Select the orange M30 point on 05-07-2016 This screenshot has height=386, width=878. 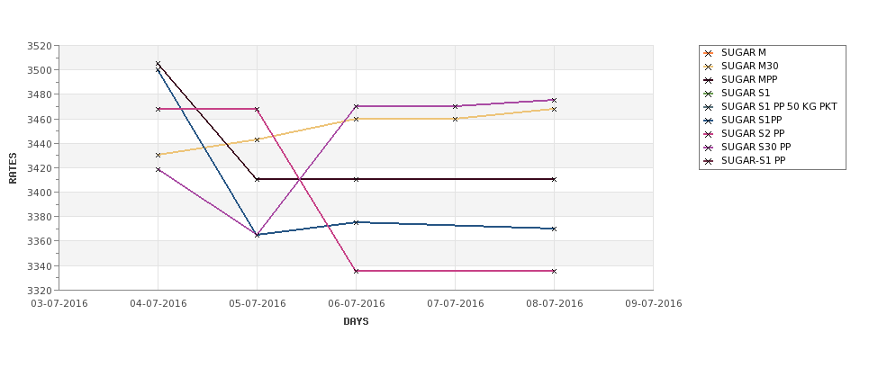tap(257, 139)
